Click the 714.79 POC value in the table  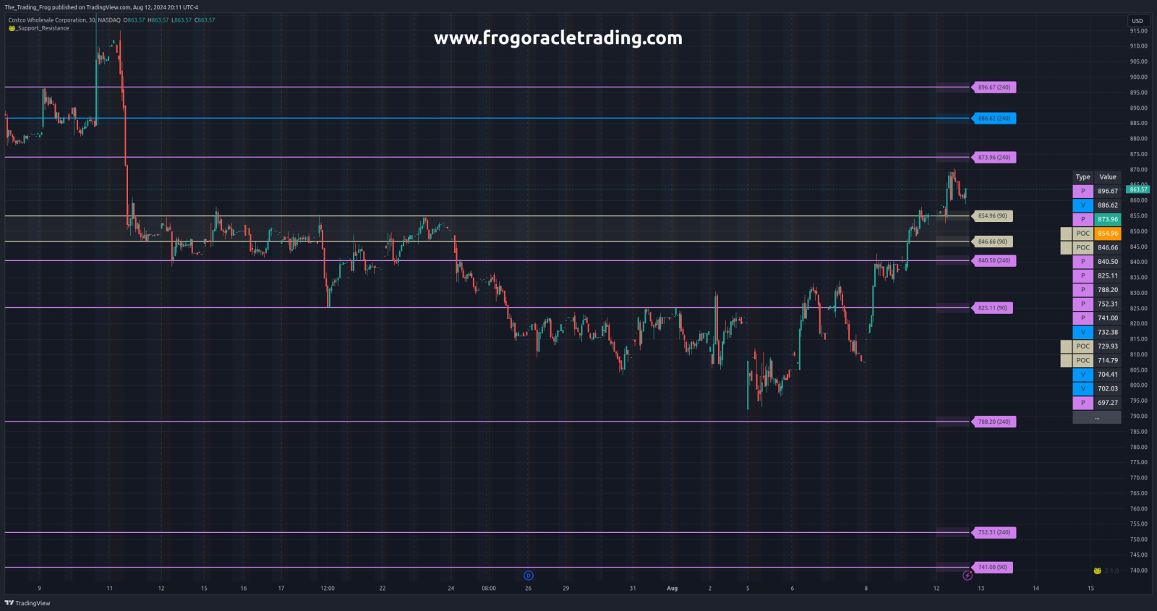pos(1108,361)
